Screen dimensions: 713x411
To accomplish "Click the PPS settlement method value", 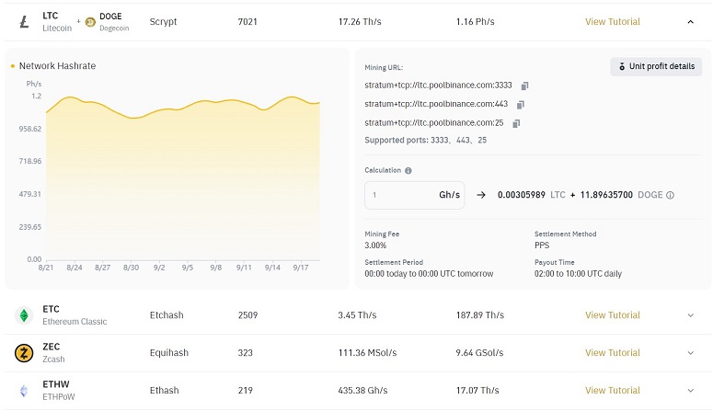I will point(542,245).
